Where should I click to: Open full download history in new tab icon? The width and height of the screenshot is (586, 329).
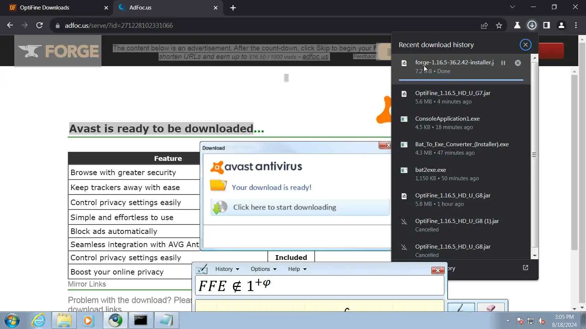point(526,268)
